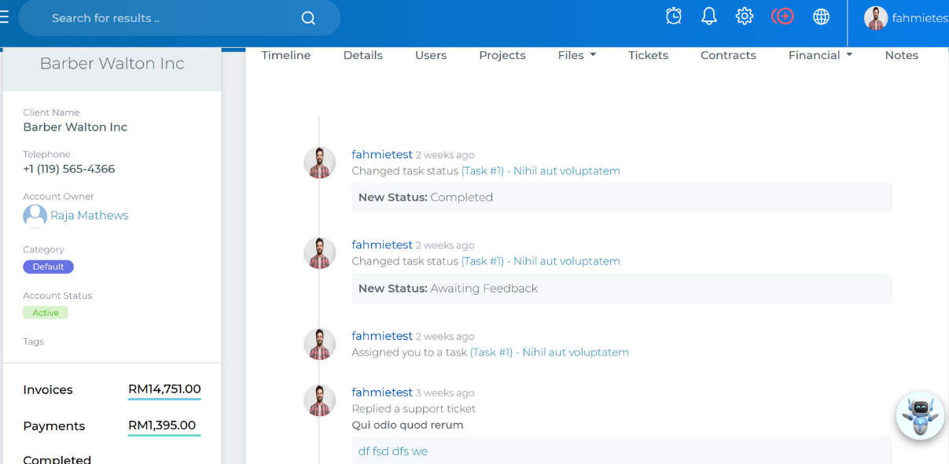The width and height of the screenshot is (949, 464).
Task: Click the Invoices label in summary panel
Action: coord(48,390)
